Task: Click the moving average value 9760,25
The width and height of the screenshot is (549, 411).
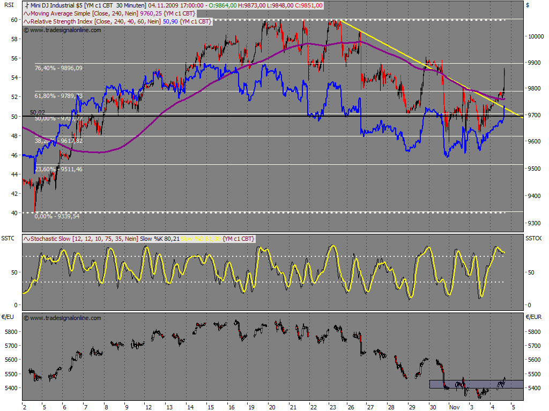Action: 151,13
